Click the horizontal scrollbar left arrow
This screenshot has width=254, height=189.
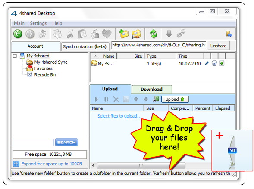tap(93, 165)
